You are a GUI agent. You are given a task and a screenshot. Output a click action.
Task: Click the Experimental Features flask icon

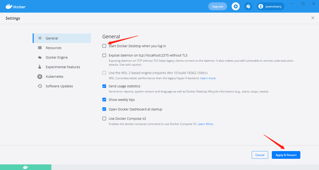pyautogui.click(x=40, y=67)
